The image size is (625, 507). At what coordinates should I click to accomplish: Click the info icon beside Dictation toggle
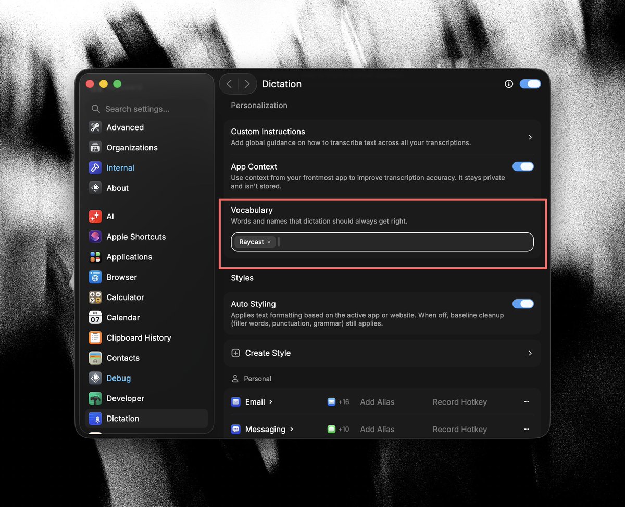tap(509, 84)
